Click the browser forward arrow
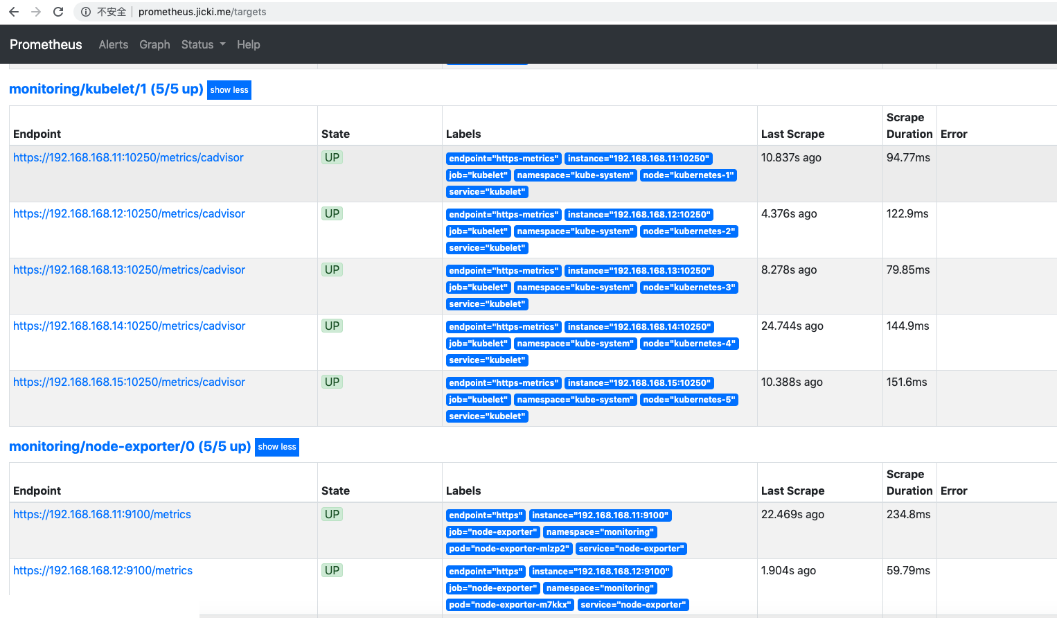The width and height of the screenshot is (1057, 618). tap(36, 12)
